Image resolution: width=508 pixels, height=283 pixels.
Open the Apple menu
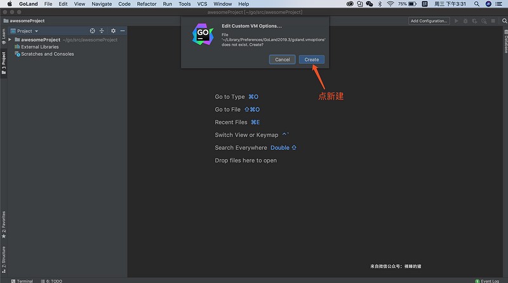point(10,4)
